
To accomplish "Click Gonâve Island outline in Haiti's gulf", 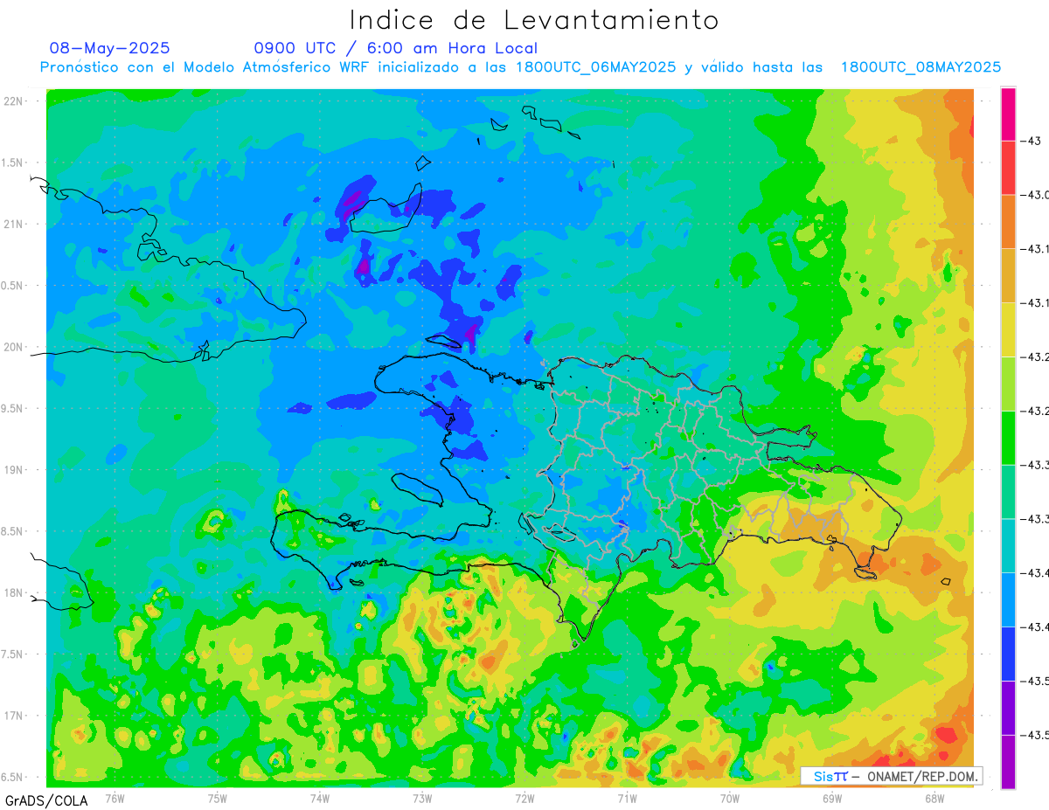I will tap(418, 488).
